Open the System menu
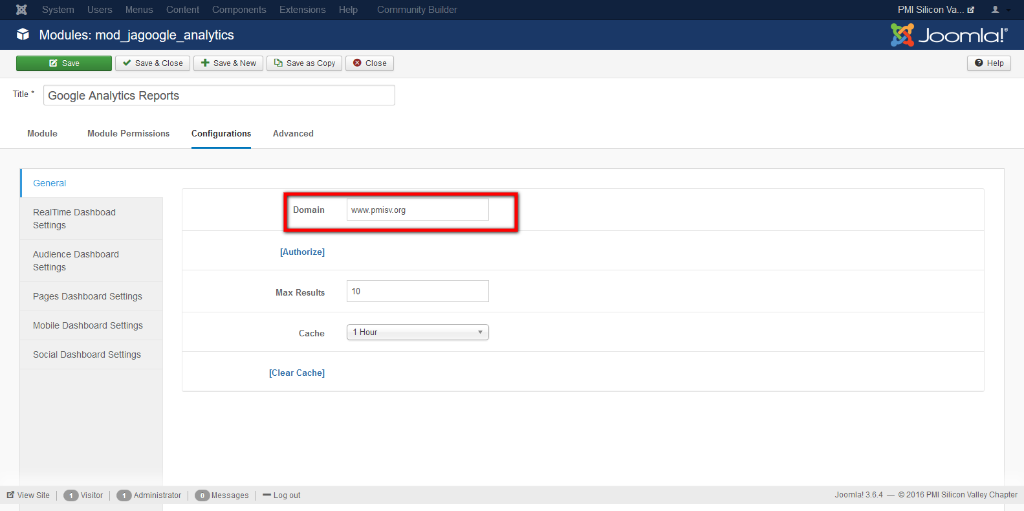 [x=58, y=10]
